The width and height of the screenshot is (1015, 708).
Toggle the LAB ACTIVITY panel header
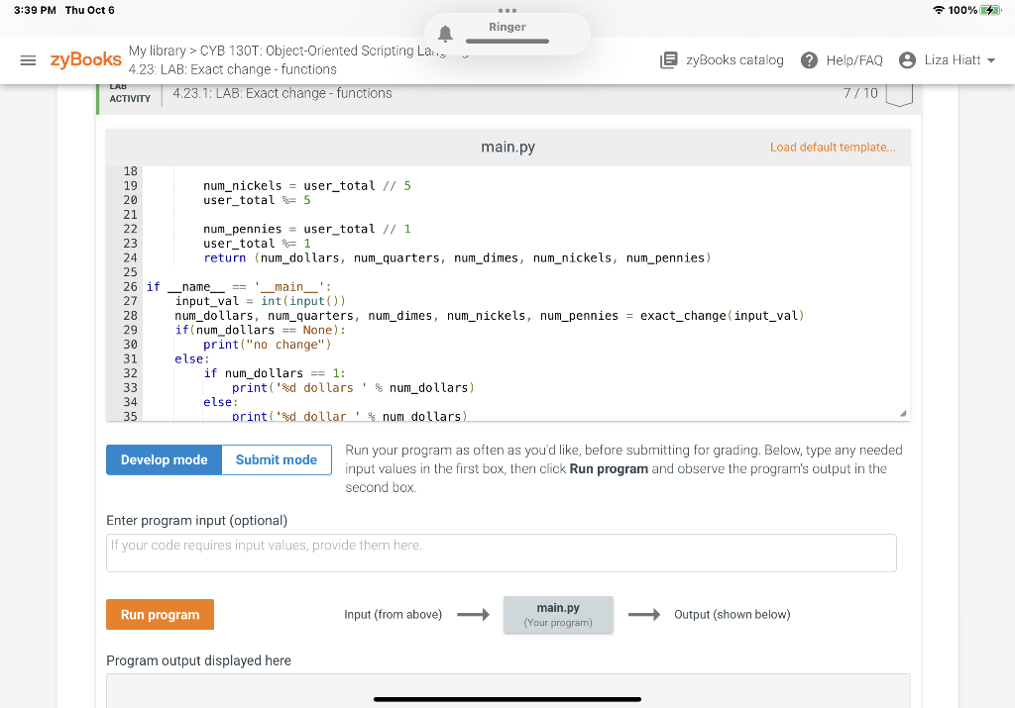coord(129,91)
